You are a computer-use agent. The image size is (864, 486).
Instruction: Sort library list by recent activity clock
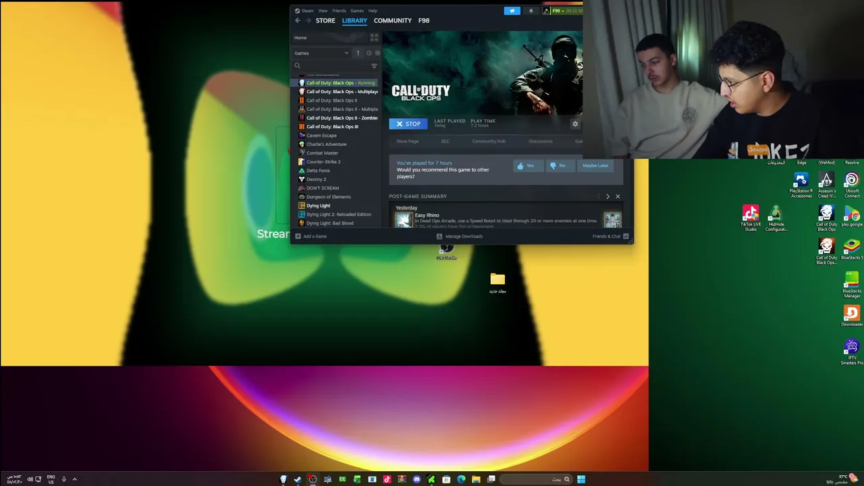[x=369, y=53]
